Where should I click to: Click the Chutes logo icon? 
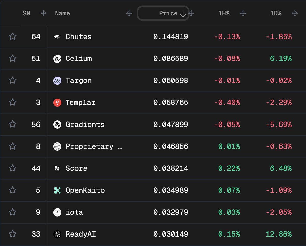[57, 37]
